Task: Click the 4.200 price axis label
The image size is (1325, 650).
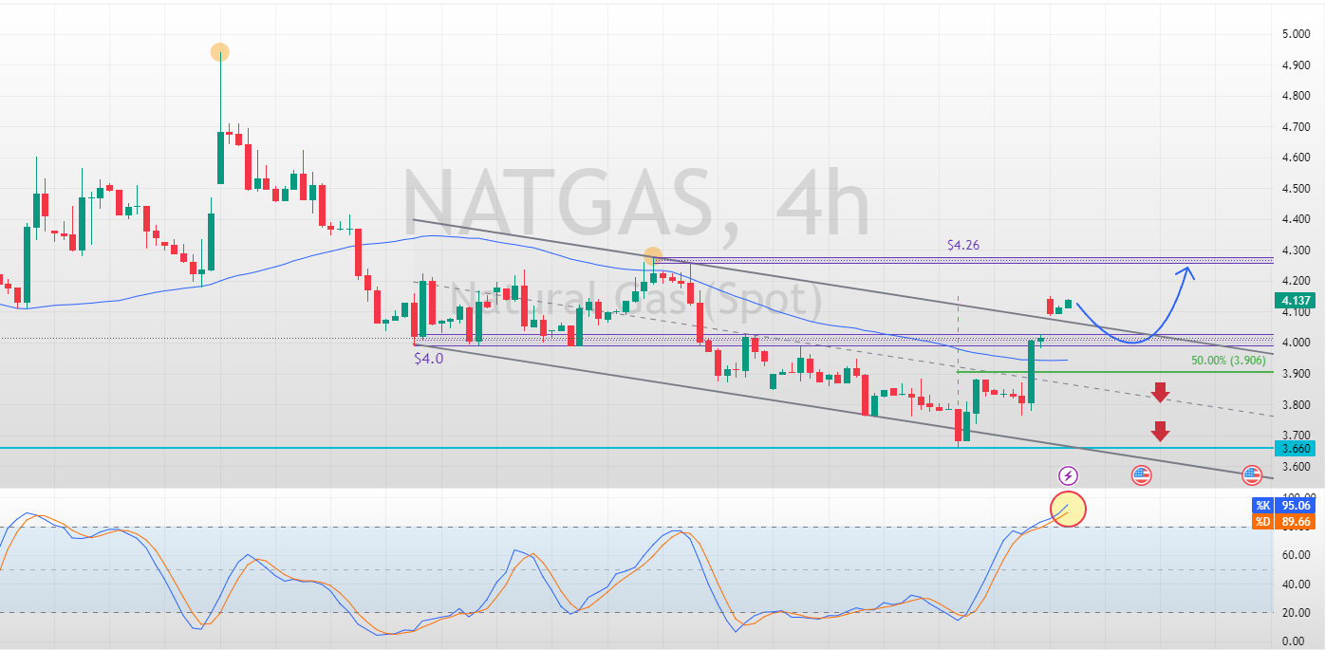Action: [x=1296, y=281]
